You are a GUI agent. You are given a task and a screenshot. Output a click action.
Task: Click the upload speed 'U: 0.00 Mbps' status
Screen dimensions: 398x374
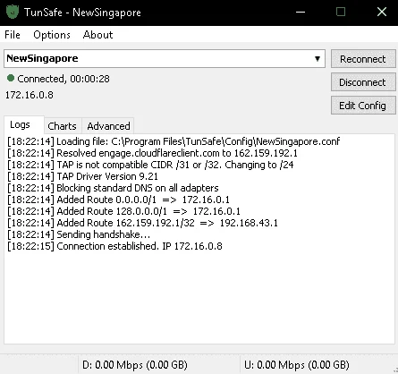pos(297,365)
